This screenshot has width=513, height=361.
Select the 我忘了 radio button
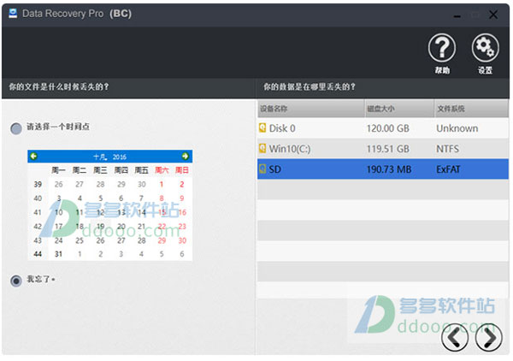(16, 281)
